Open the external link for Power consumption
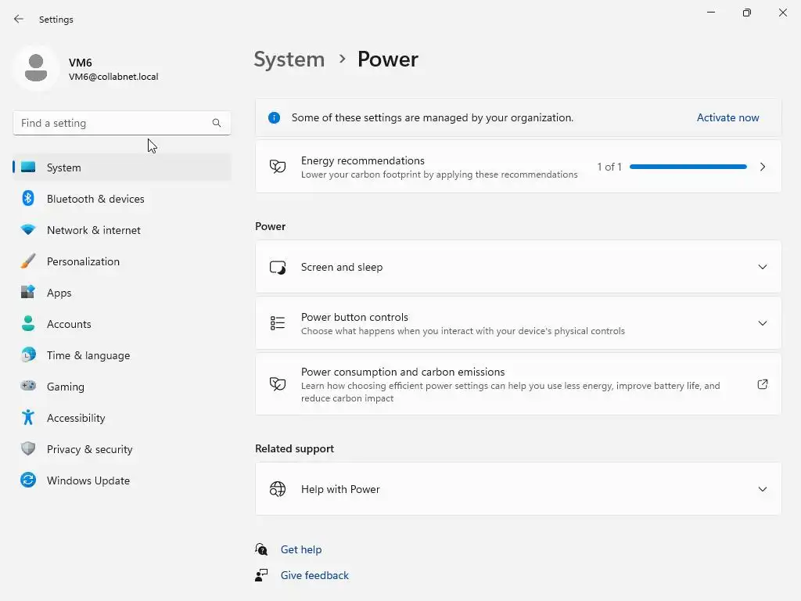 tap(763, 384)
